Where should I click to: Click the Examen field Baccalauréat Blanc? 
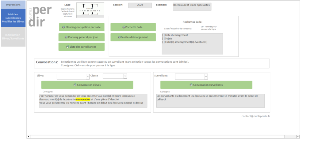click(x=192, y=6)
